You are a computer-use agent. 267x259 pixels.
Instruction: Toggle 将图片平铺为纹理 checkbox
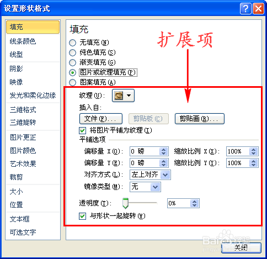pos(82,130)
